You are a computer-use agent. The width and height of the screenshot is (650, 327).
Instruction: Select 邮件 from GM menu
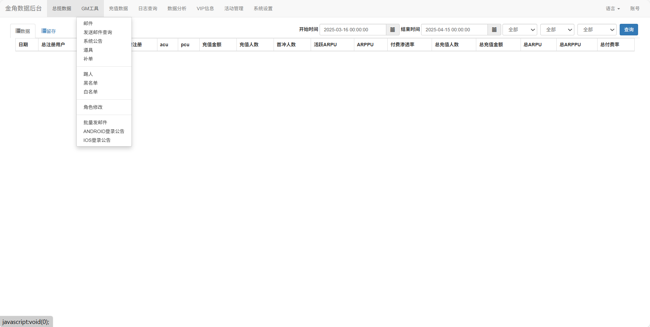(104, 23)
